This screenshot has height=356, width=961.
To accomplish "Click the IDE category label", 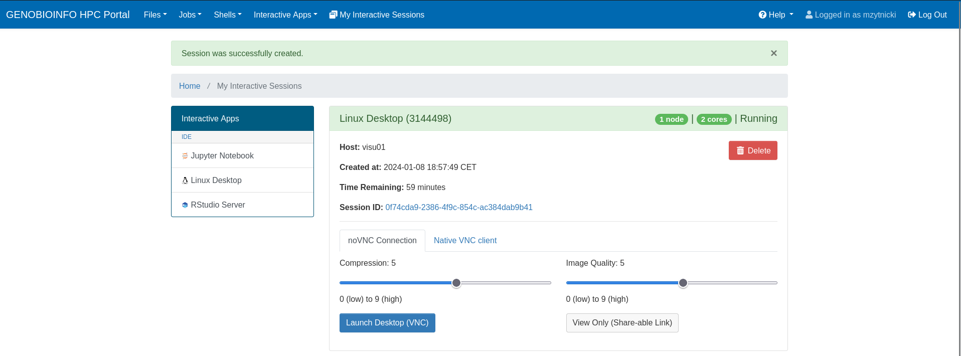I will coord(187,137).
